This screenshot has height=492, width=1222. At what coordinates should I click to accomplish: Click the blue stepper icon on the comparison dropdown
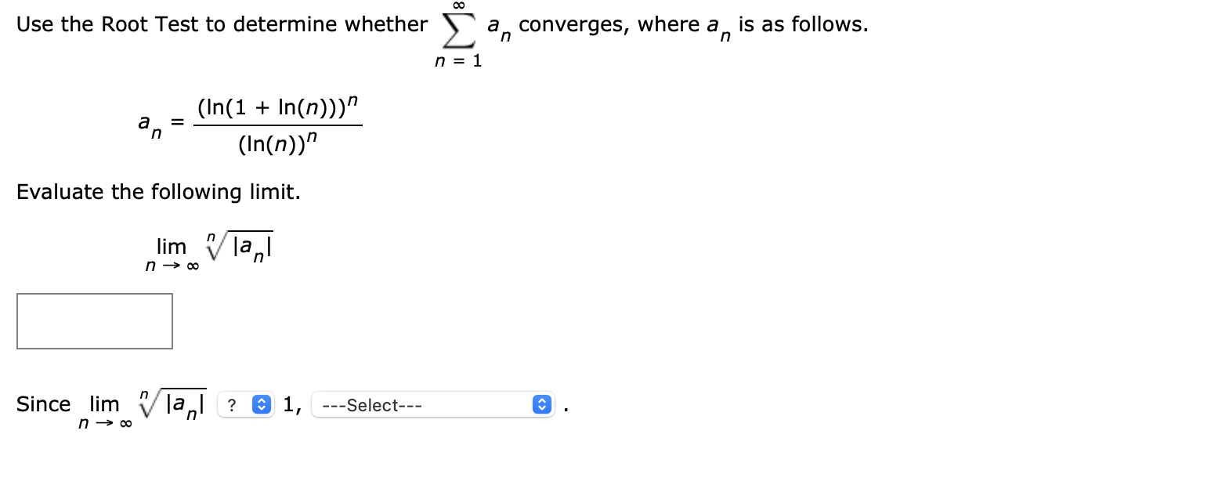tap(259, 404)
